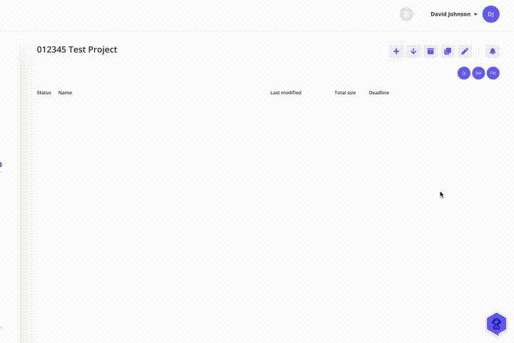Click the duplicate copy icon
The width and height of the screenshot is (514, 343).
(x=448, y=51)
